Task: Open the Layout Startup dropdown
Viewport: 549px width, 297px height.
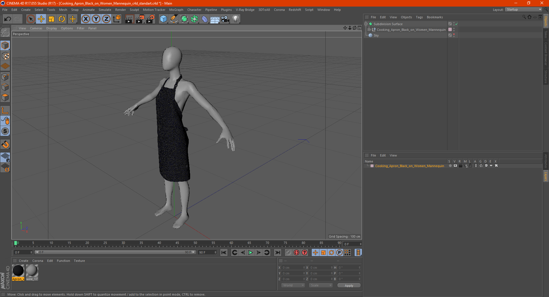Action: point(524,10)
